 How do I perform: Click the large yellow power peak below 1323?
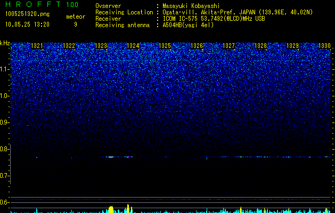111,210
